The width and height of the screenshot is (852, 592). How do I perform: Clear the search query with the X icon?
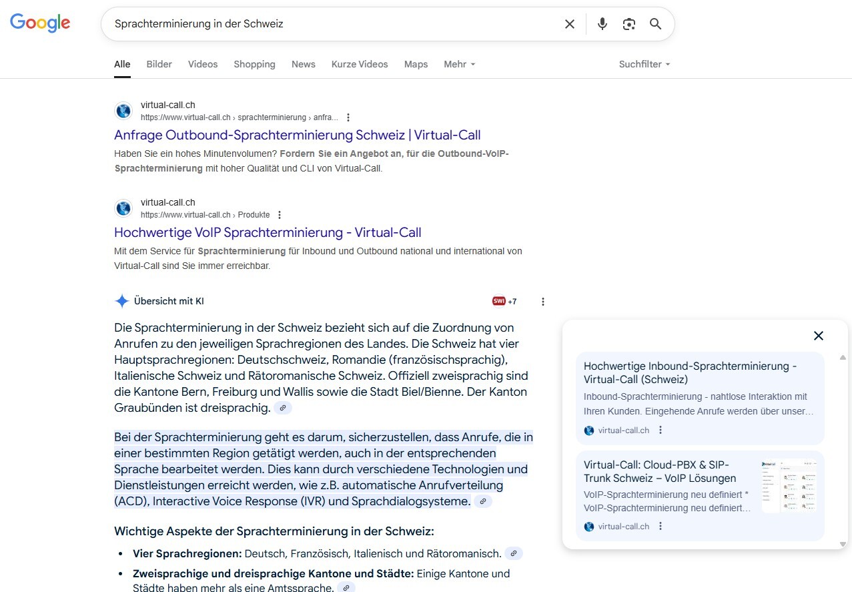tap(570, 24)
